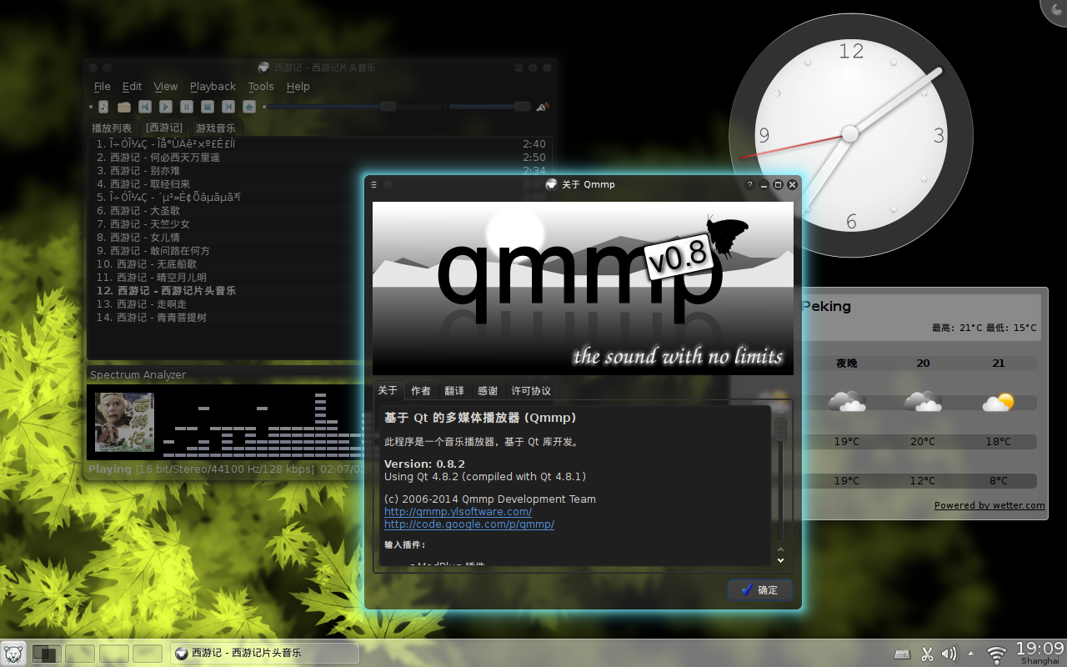Click the Powered by wetter.com link
The image size is (1067, 667).
click(989, 505)
